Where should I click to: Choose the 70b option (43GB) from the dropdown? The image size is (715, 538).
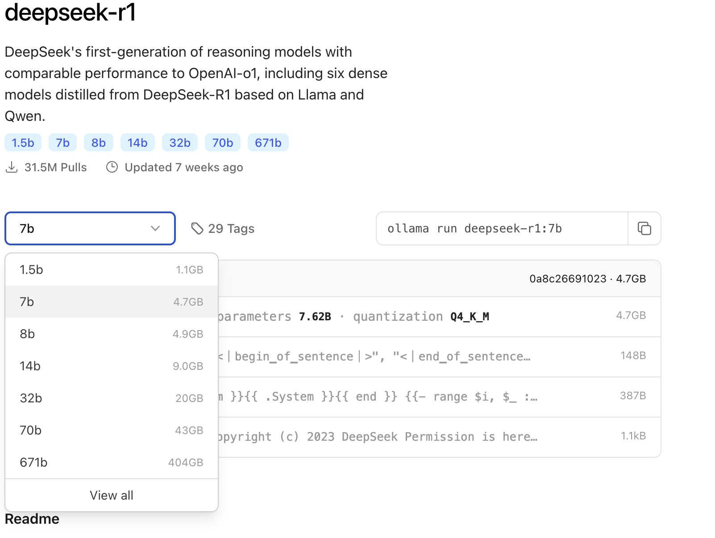[x=112, y=430]
